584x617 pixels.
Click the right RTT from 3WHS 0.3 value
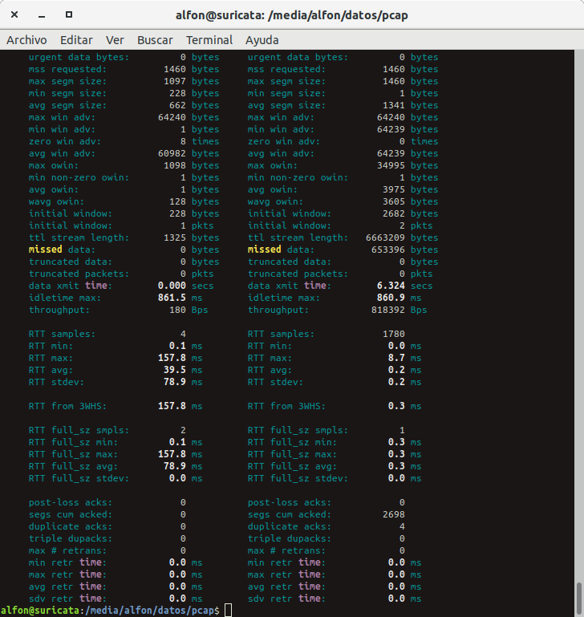tap(396, 406)
